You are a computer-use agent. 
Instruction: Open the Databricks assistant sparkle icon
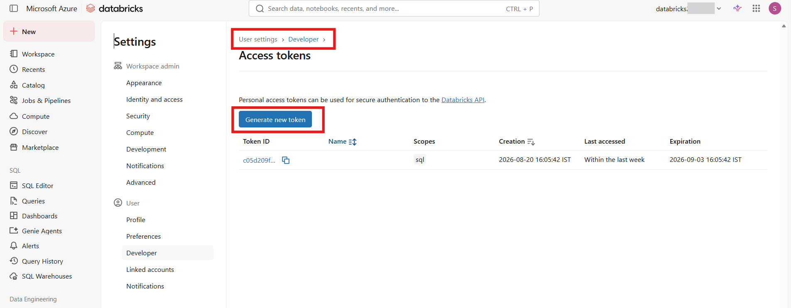click(738, 8)
